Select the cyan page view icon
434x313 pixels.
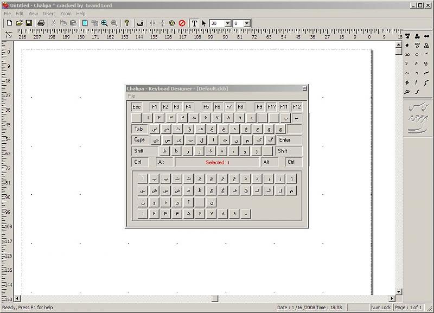[85, 23]
